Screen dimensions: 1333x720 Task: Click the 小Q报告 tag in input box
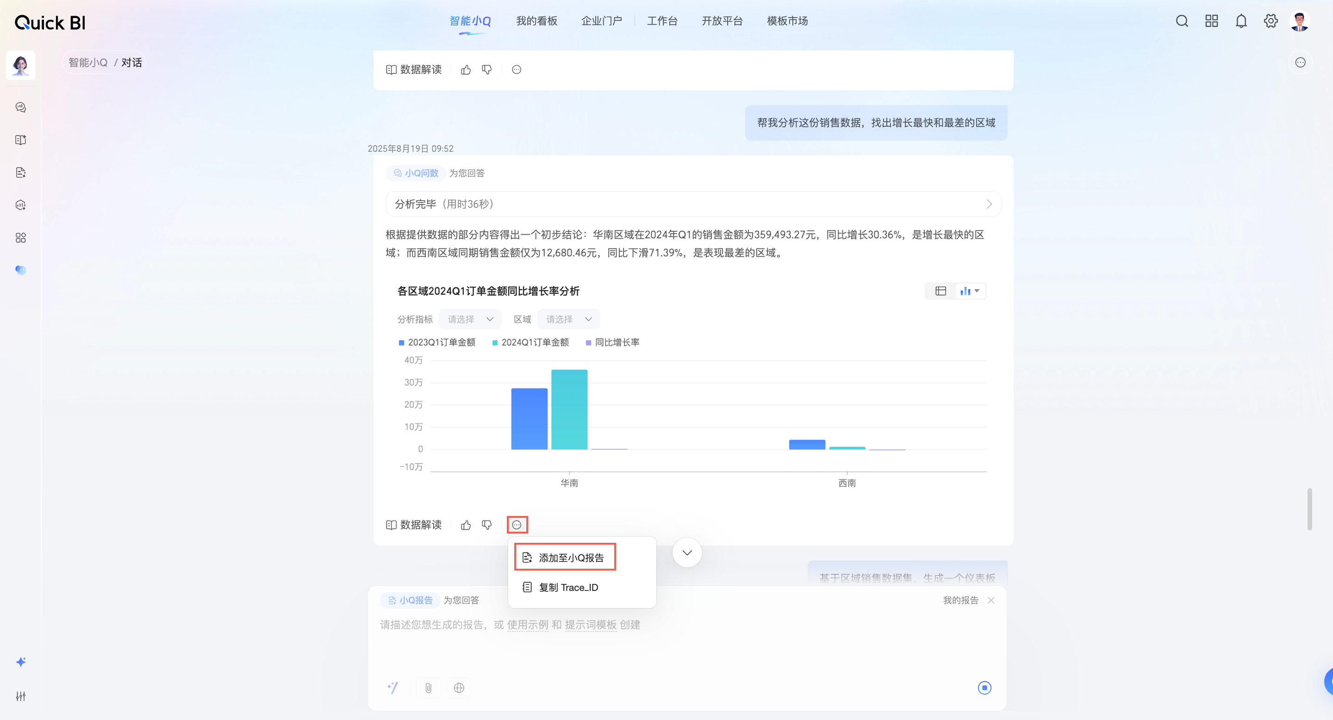point(410,600)
